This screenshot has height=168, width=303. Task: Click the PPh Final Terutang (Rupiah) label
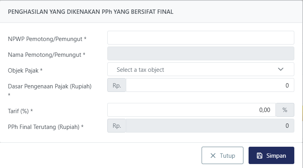[46, 127]
